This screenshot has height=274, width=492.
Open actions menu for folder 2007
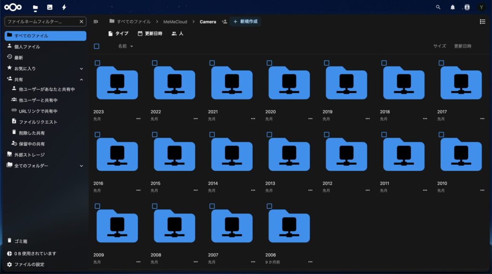pos(253,262)
